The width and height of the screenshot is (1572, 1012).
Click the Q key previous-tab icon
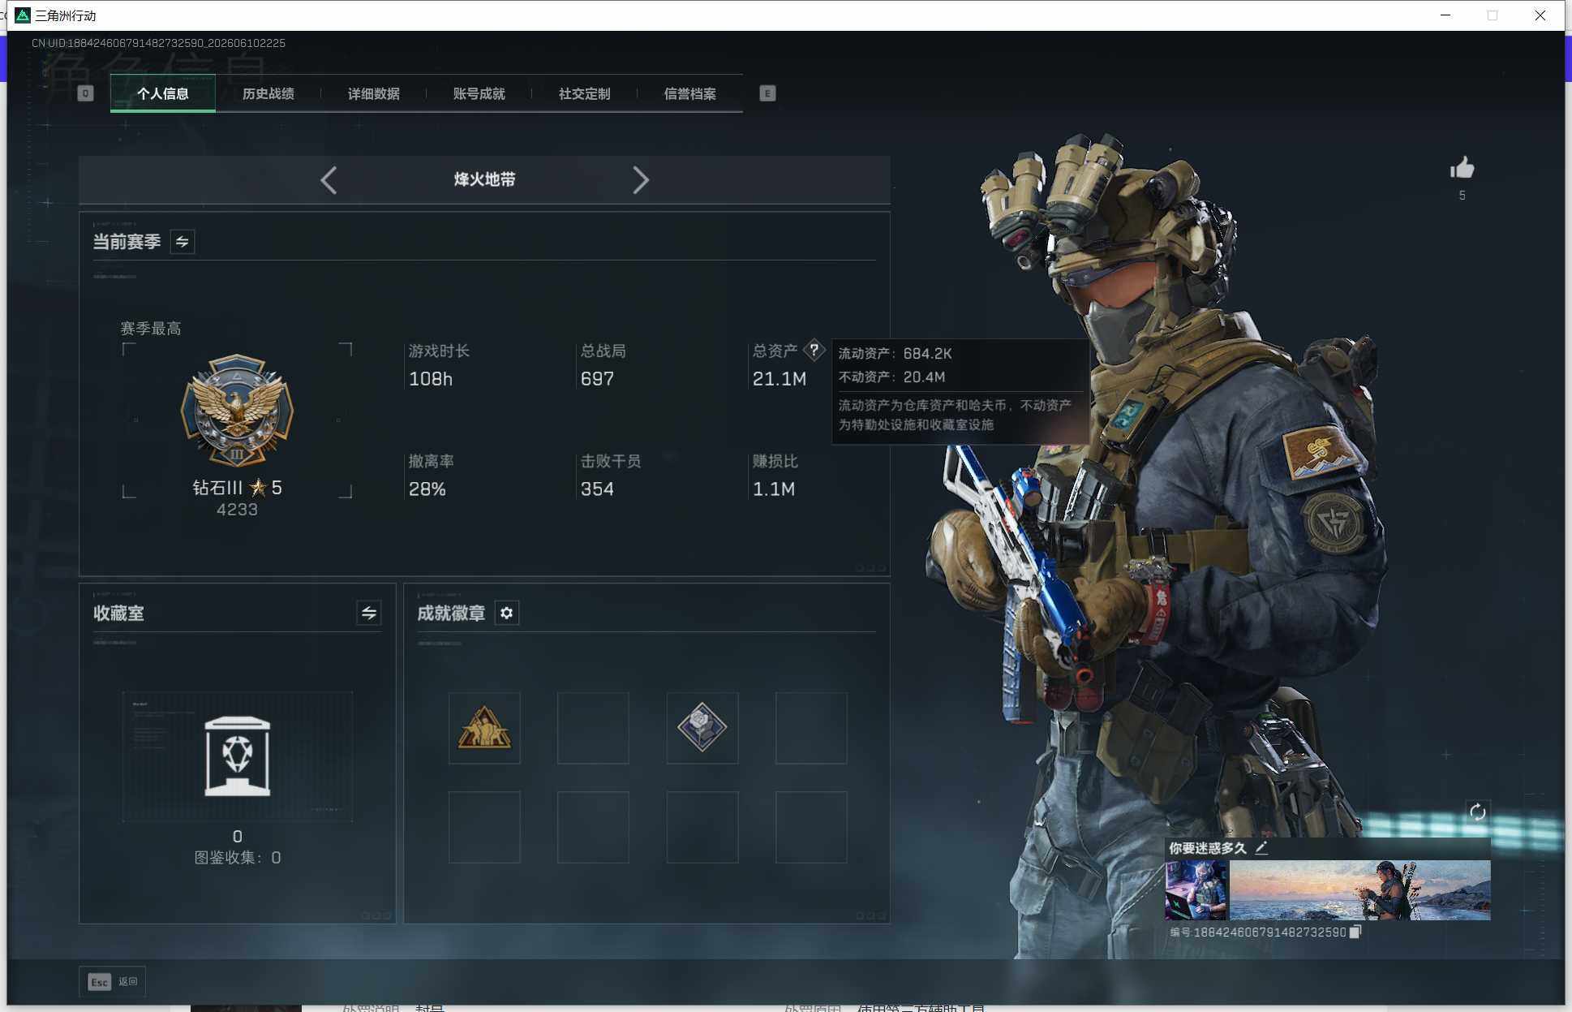point(85,93)
